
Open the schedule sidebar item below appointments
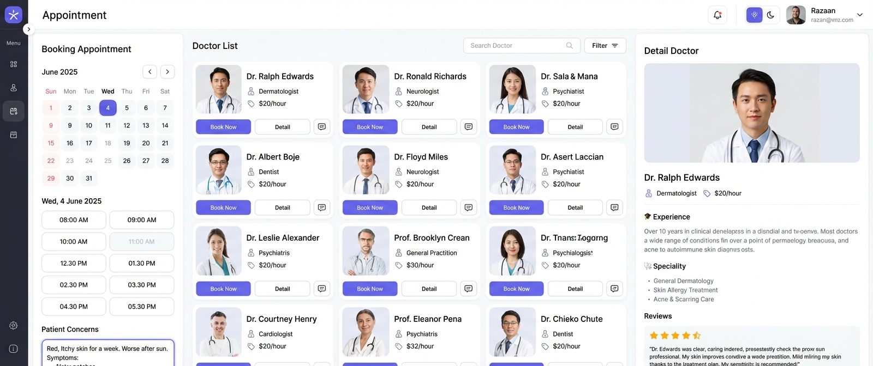(x=14, y=135)
